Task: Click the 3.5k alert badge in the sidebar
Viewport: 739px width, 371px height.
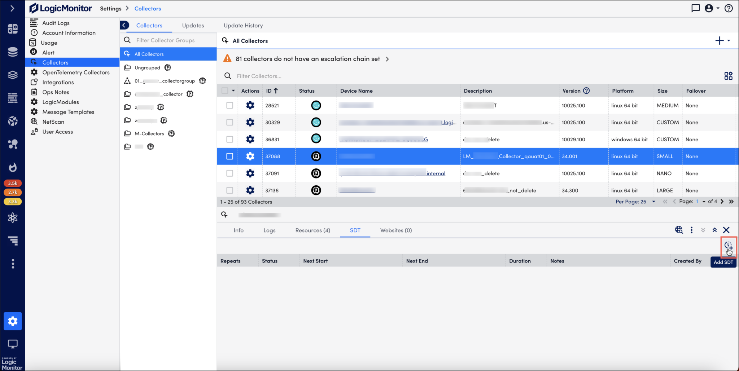Action: pos(13,183)
